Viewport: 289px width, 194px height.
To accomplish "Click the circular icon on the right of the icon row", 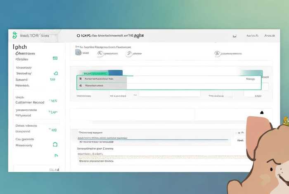I will (x=217, y=54).
